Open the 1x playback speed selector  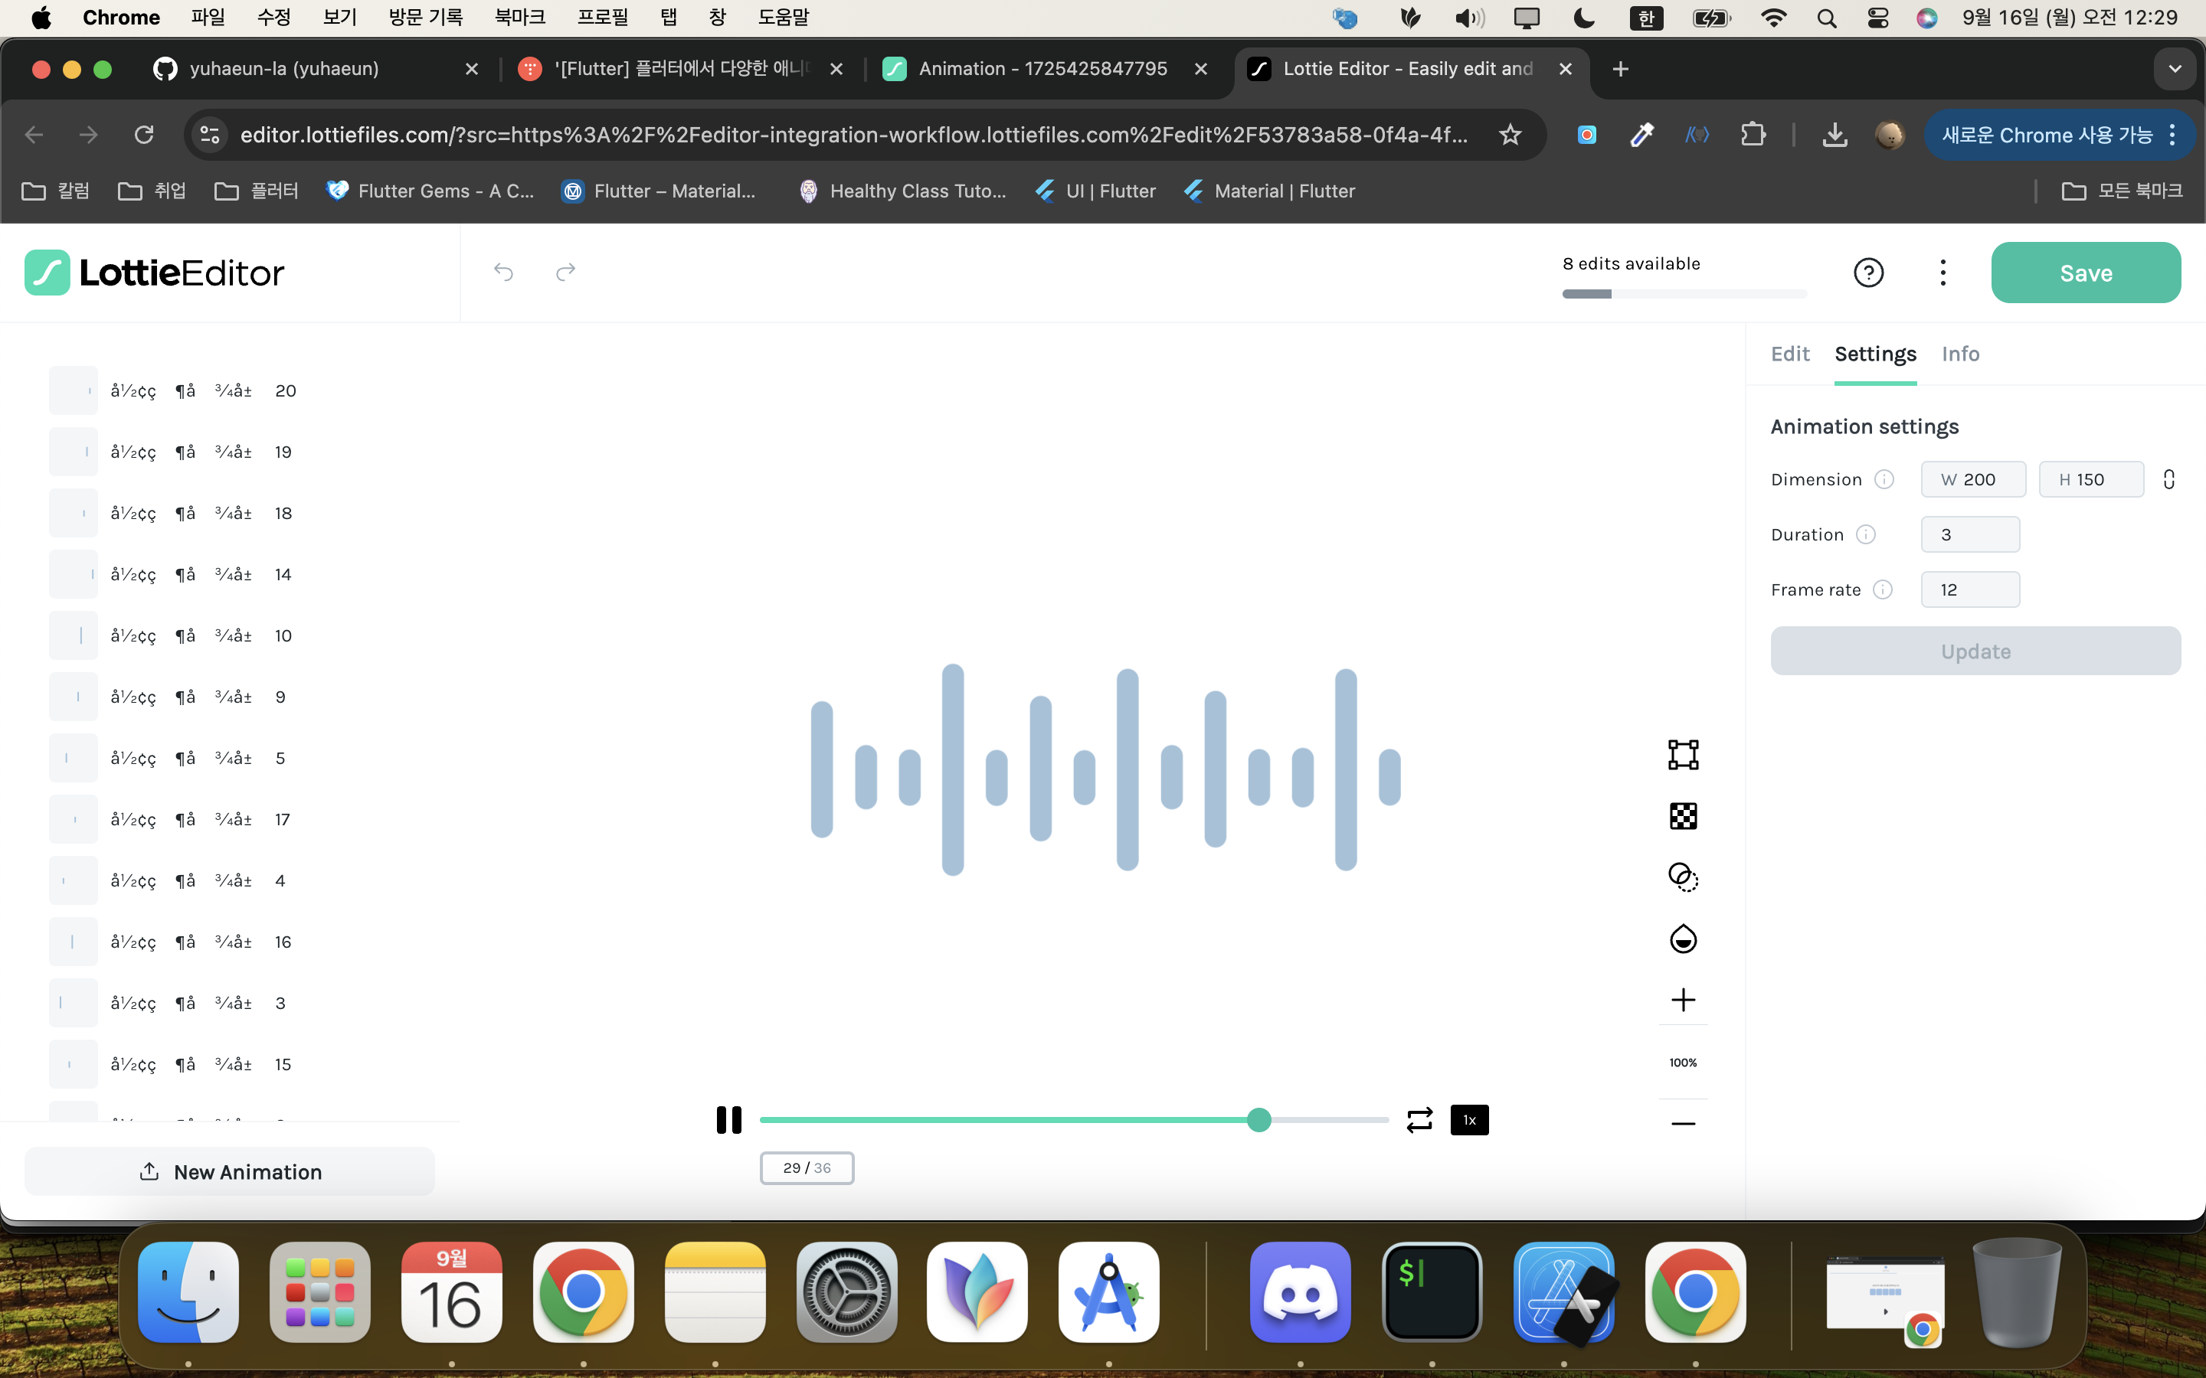pyautogui.click(x=1469, y=1119)
